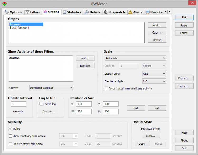Click the warning triangle icon on the Alerts tab
Viewport: 198px width, 155px height.
130,12
